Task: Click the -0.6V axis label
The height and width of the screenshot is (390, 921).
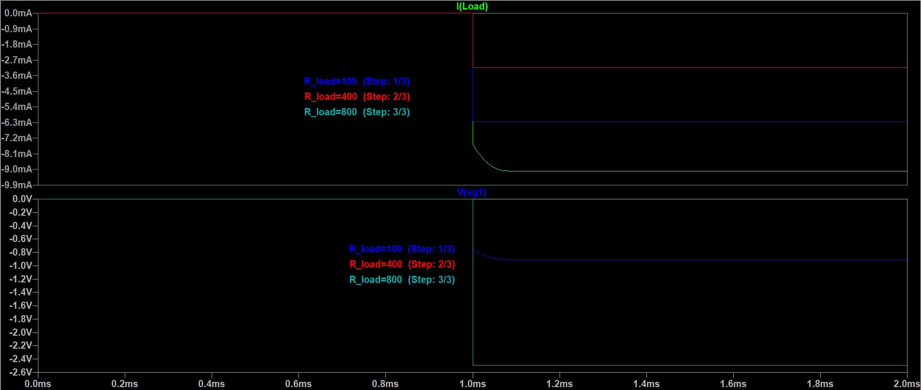Action: click(x=21, y=239)
